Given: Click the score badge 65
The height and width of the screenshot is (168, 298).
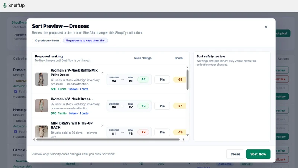Looking at the screenshot, I should [x=180, y=80].
